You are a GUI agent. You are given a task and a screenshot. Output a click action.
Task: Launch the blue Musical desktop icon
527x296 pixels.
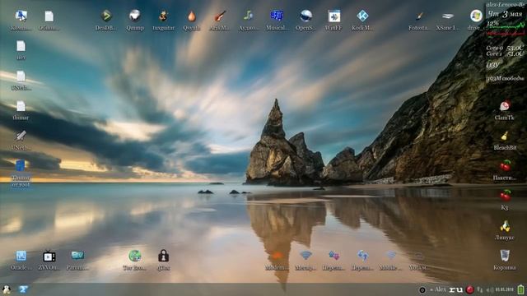(x=277, y=16)
